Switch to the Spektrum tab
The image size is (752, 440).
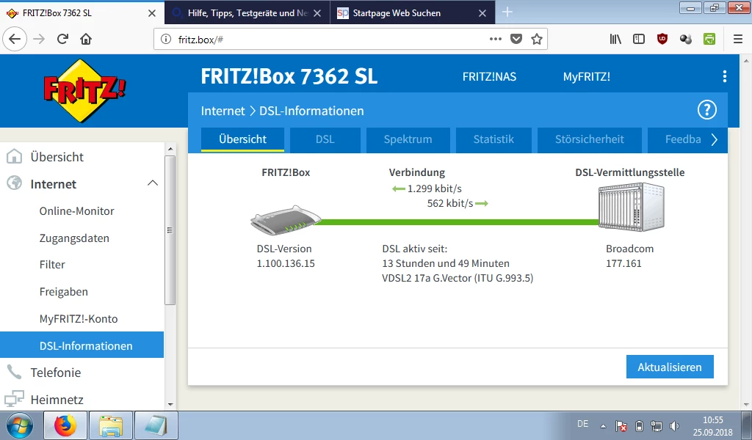(408, 139)
